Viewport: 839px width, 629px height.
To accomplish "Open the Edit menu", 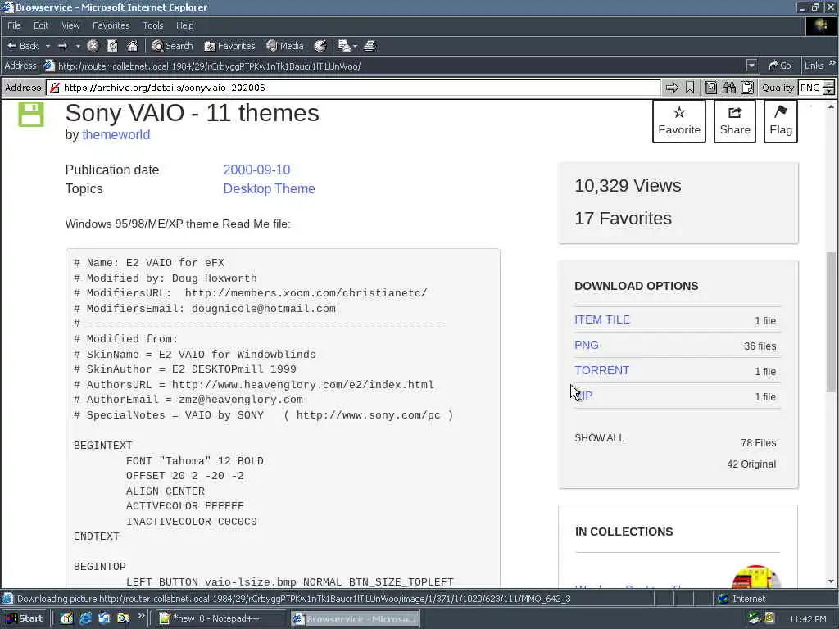I will click(41, 25).
